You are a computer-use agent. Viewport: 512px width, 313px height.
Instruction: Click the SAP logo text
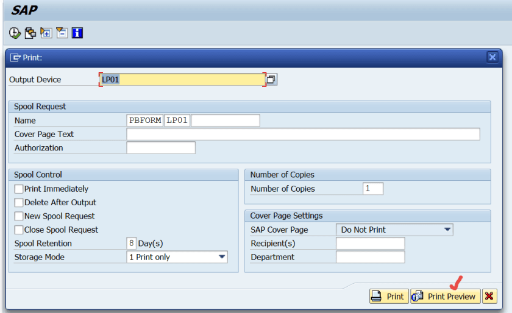point(24,10)
